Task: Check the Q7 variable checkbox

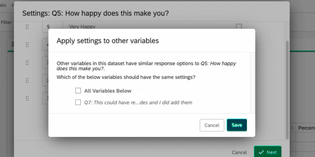Action: [78, 102]
